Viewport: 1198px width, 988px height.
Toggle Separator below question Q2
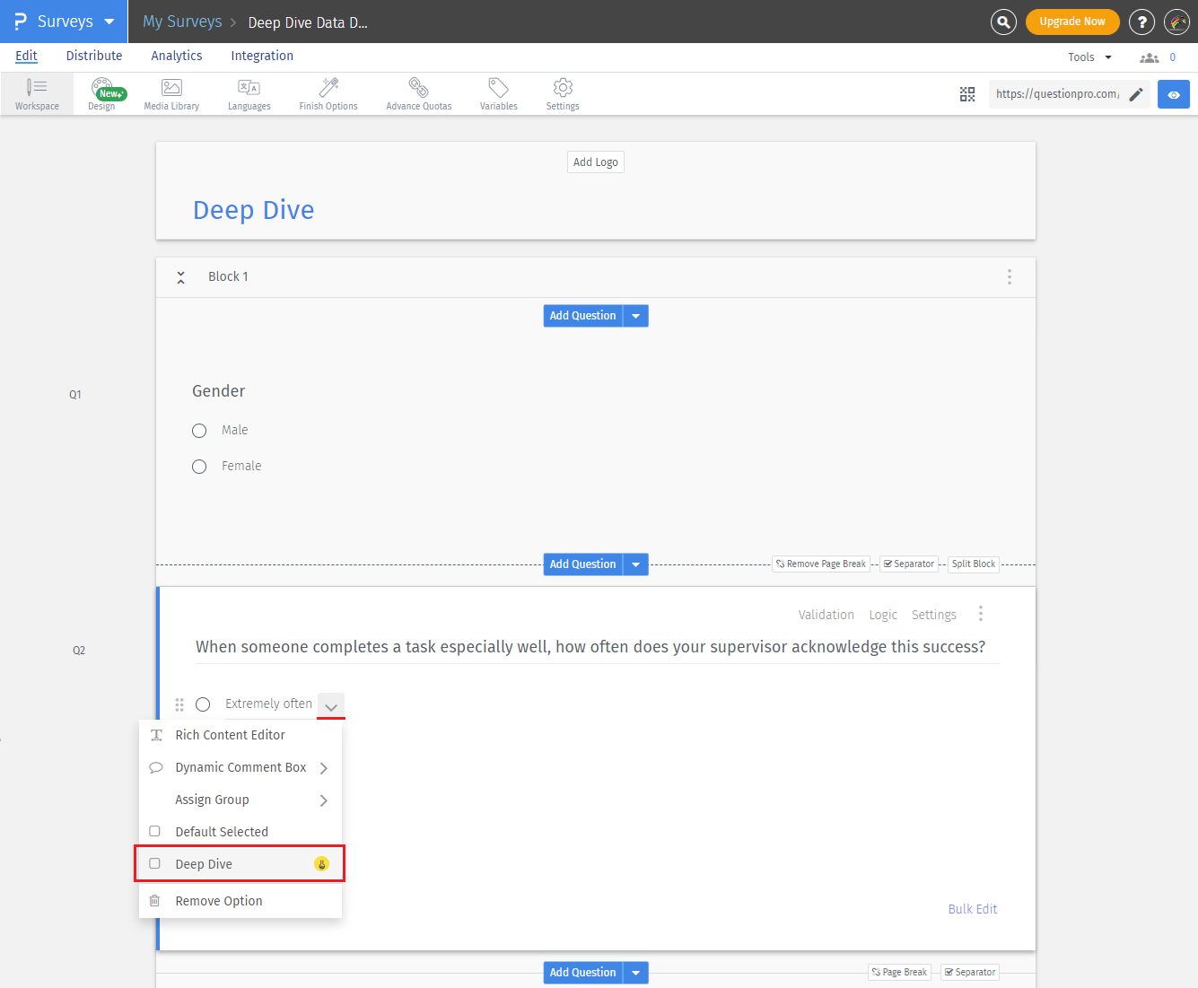point(970,973)
